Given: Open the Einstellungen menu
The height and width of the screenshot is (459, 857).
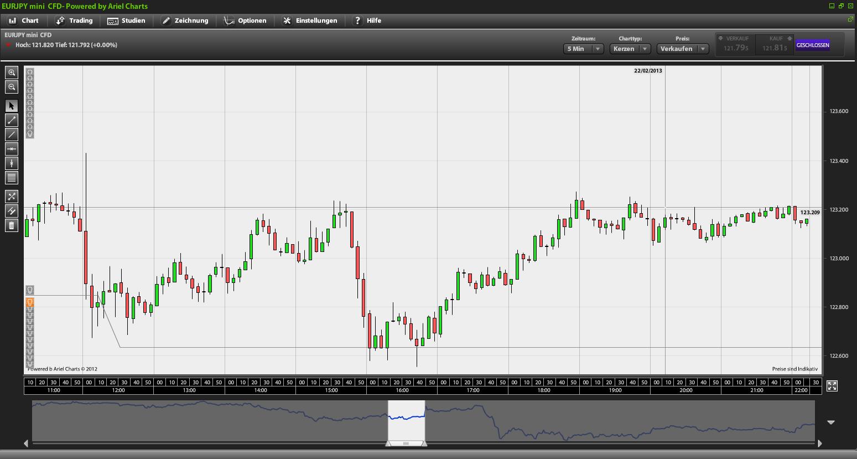Looking at the screenshot, I should pyautogui.click(x=310, y=20).
